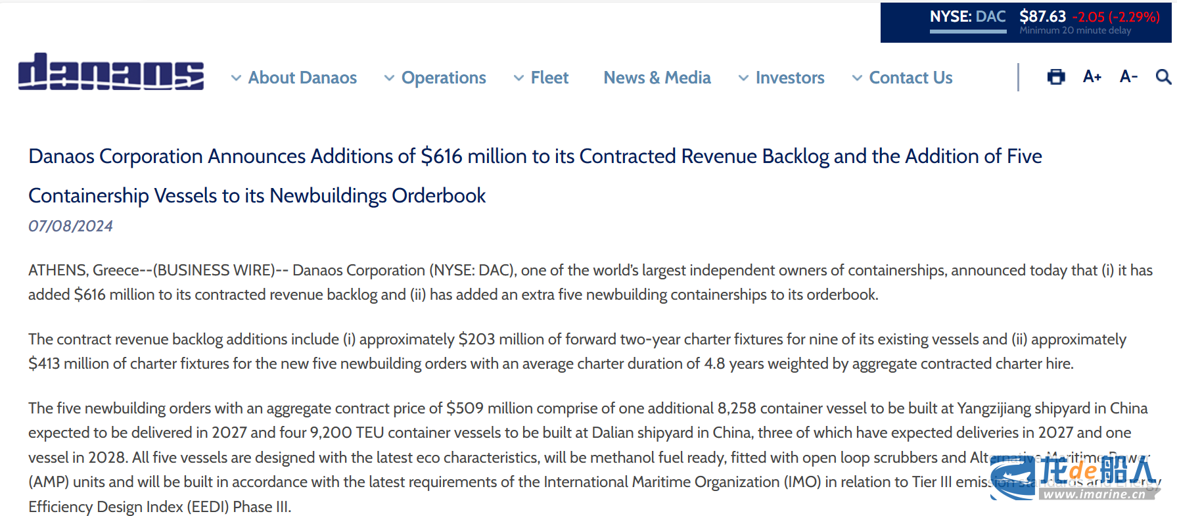
Task: Expand chevron beside About Danaos
Action: point(236,78)
